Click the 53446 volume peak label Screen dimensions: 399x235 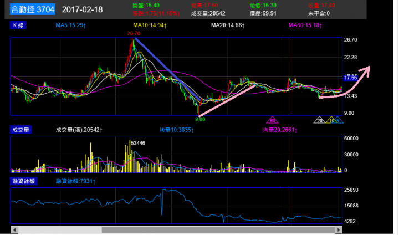click(x=137, y=143)
